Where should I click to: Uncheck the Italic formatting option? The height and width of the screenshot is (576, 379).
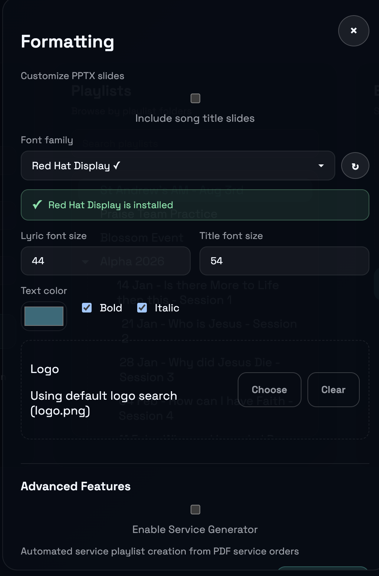142,308
